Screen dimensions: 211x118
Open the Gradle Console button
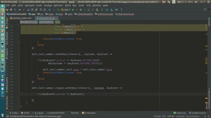click(197, 113)
